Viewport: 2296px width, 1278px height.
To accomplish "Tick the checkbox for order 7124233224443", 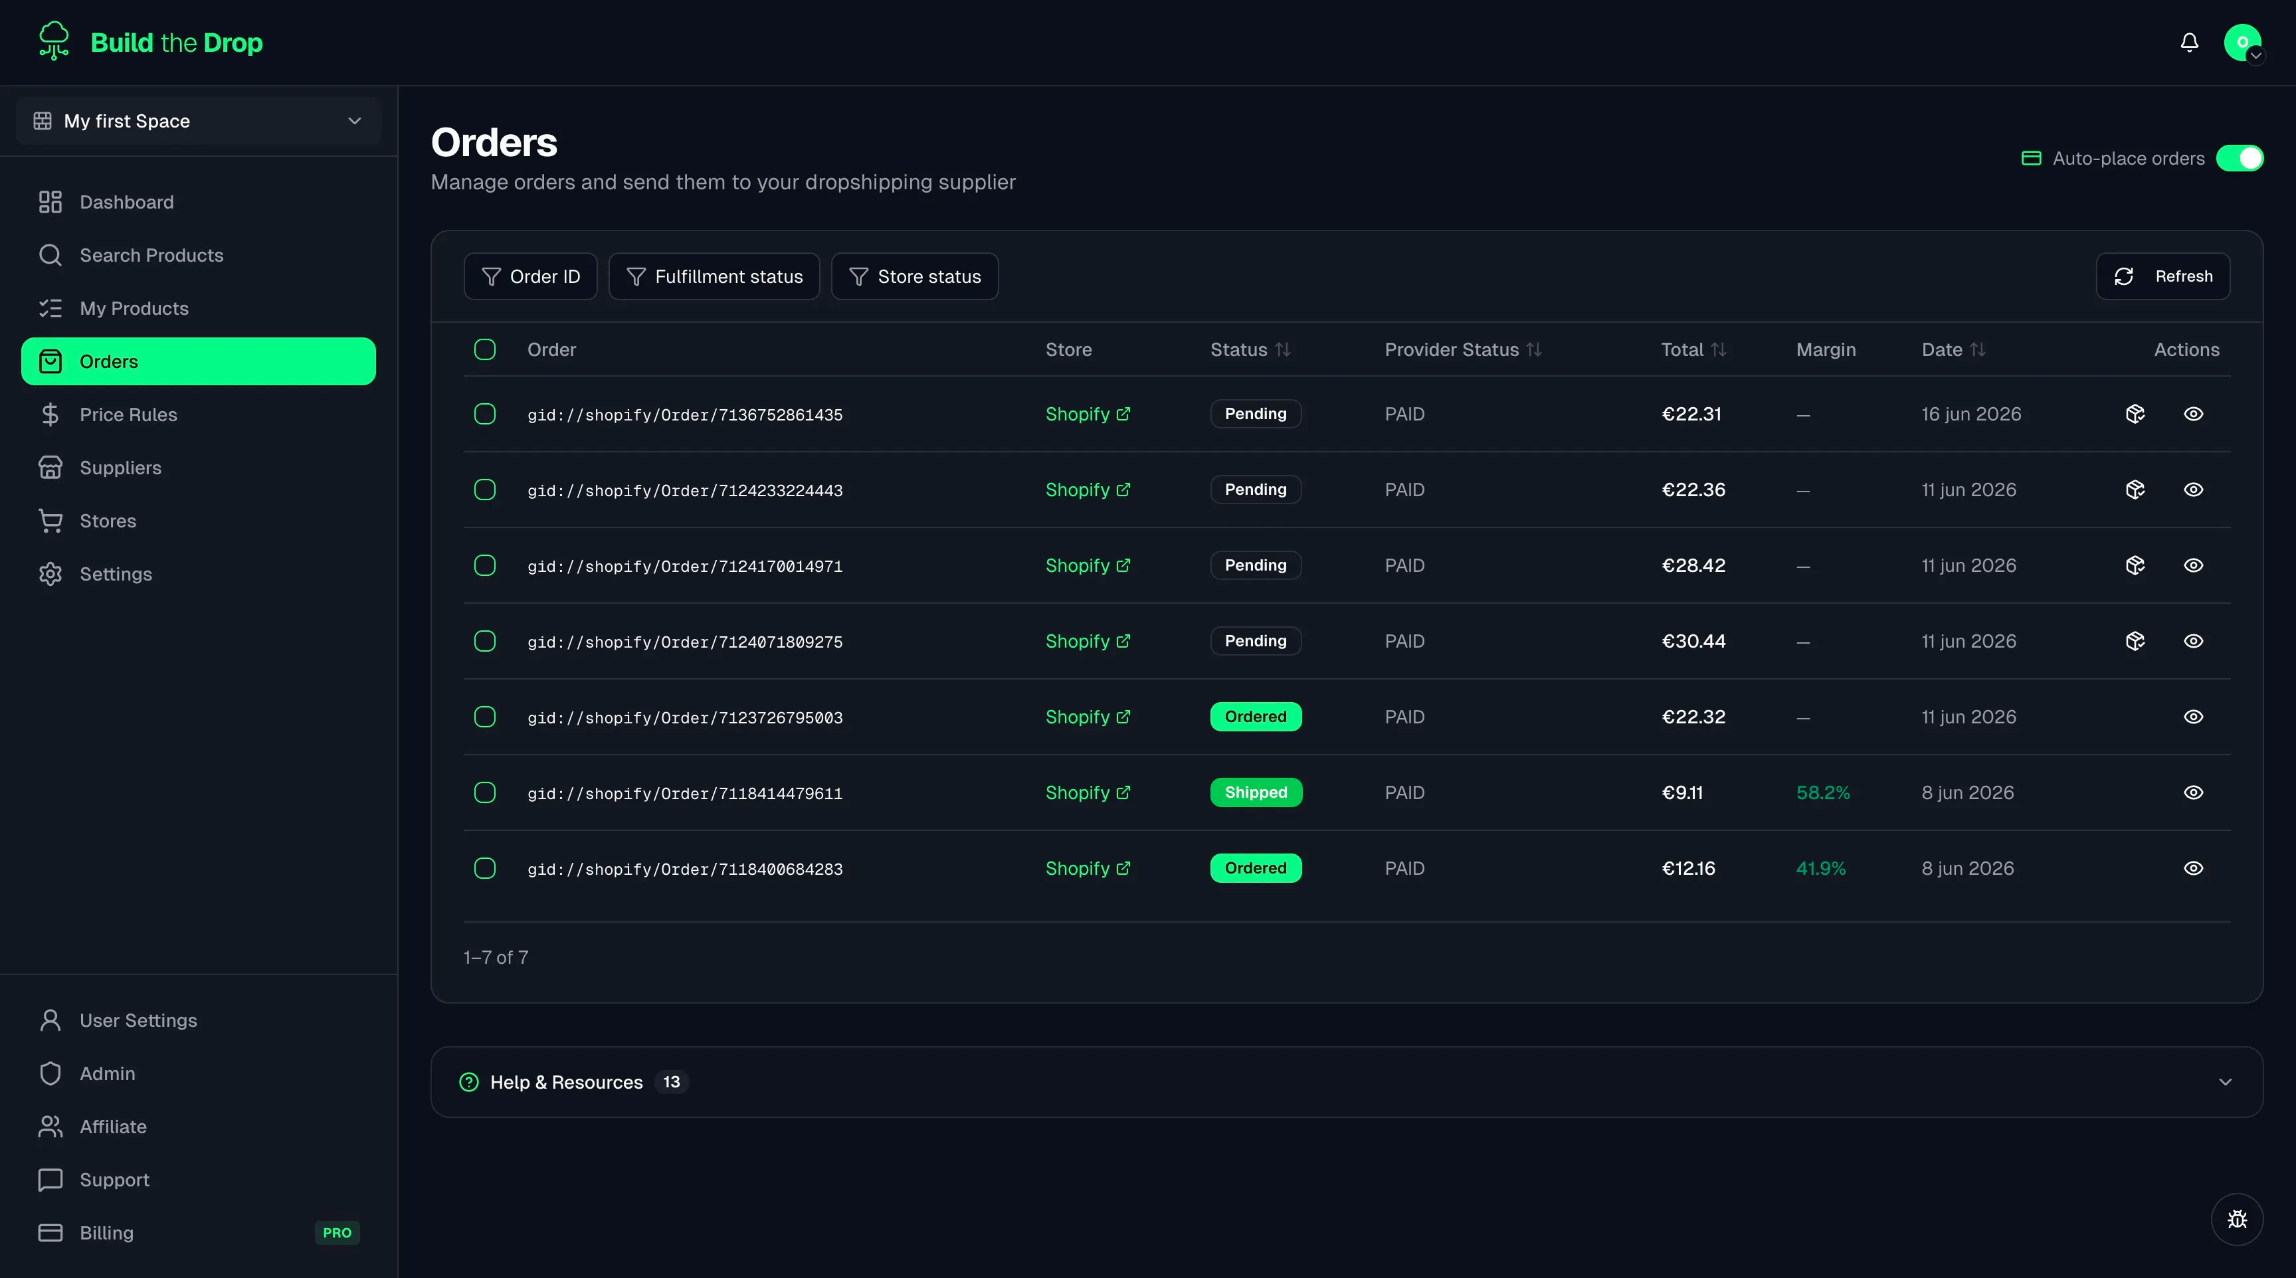I will 485,490.
